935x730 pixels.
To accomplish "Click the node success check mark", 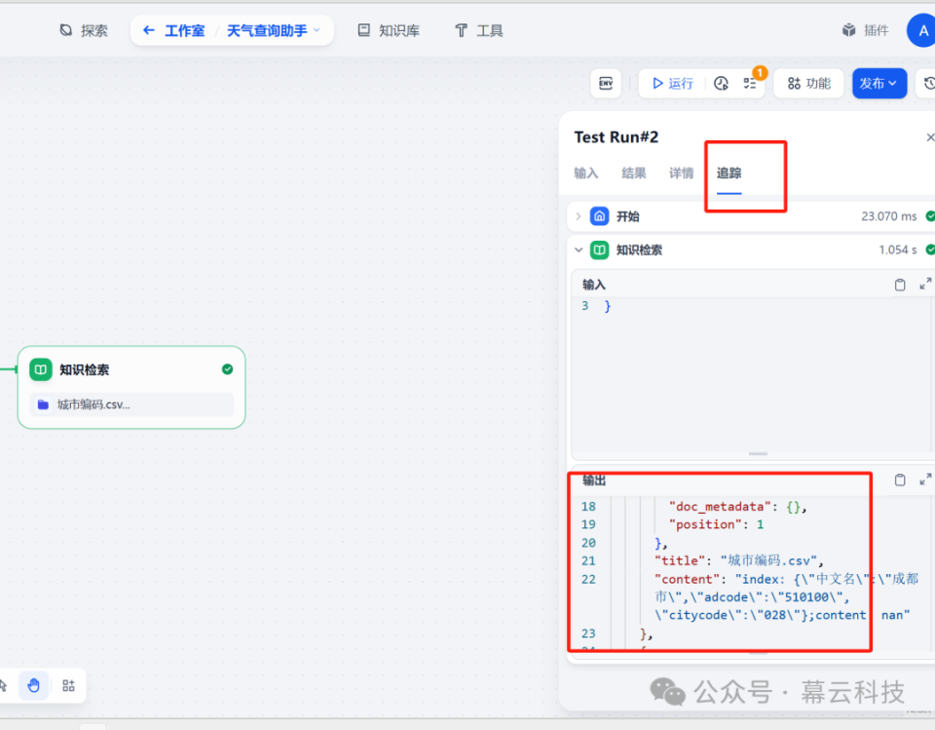I will tap(227, 369).
